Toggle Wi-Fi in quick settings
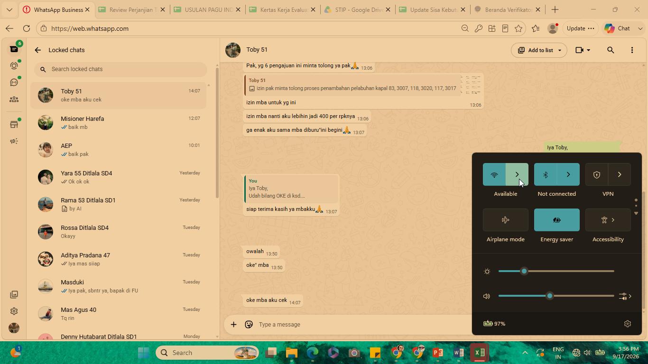The image size is (648, 364). pyautogui.click(x=494, y=174)
